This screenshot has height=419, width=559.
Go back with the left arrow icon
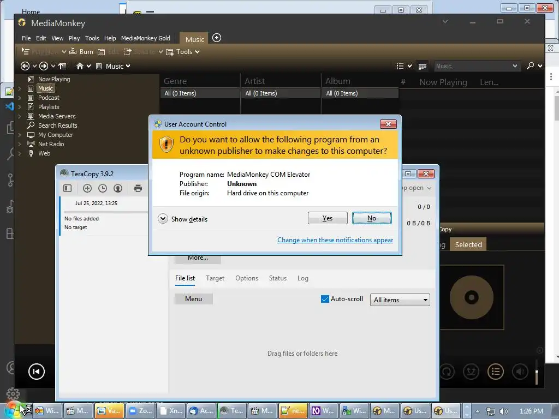pyautogui.click(x=25, y=66)
